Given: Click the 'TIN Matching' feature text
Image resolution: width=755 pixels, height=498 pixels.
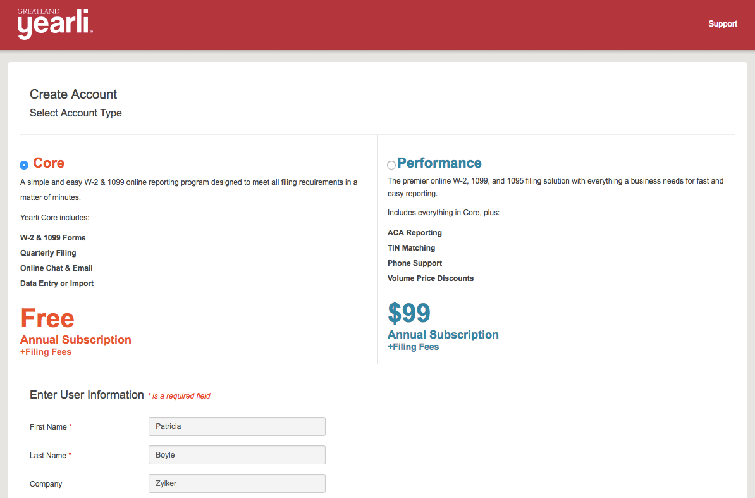Looking at the screenshot, I should click(411, 247).
